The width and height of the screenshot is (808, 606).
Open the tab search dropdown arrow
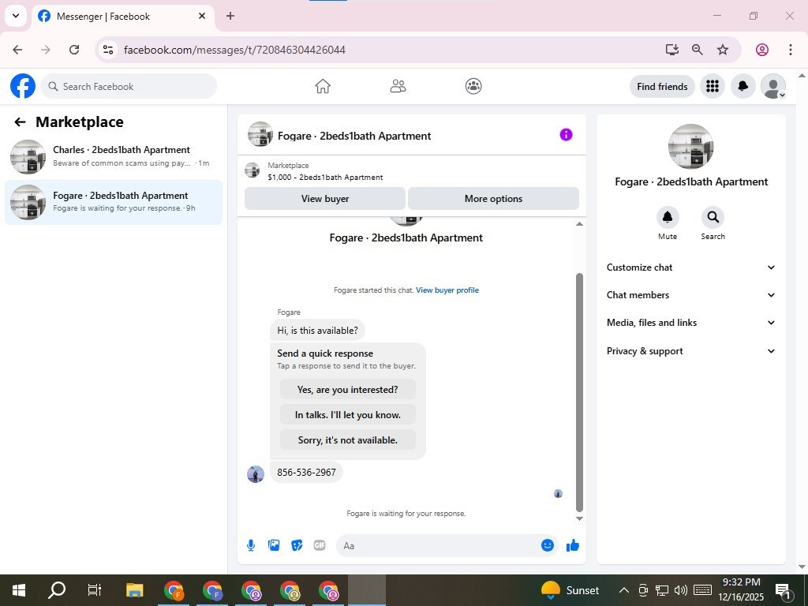[16, 16]
